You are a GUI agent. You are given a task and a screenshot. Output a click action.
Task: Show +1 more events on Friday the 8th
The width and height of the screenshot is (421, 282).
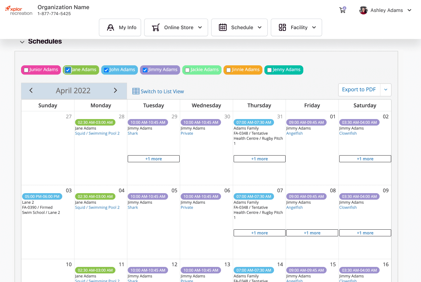click(312, 232)
